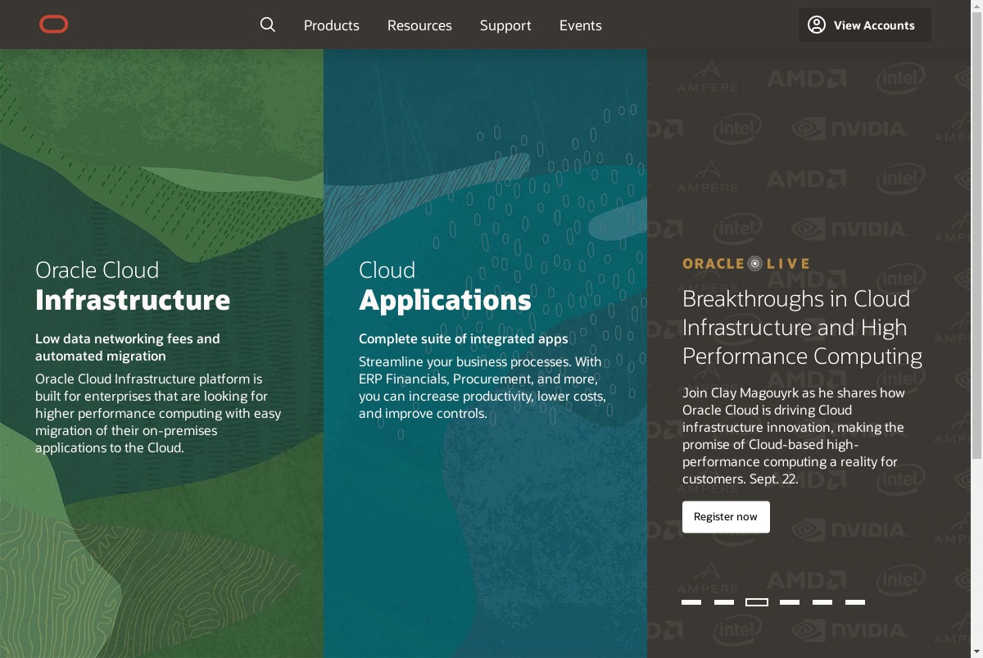Select the second carousel slide indicator
The height and width of the screenshot is (658, 983).
click(x=724, y=602)
